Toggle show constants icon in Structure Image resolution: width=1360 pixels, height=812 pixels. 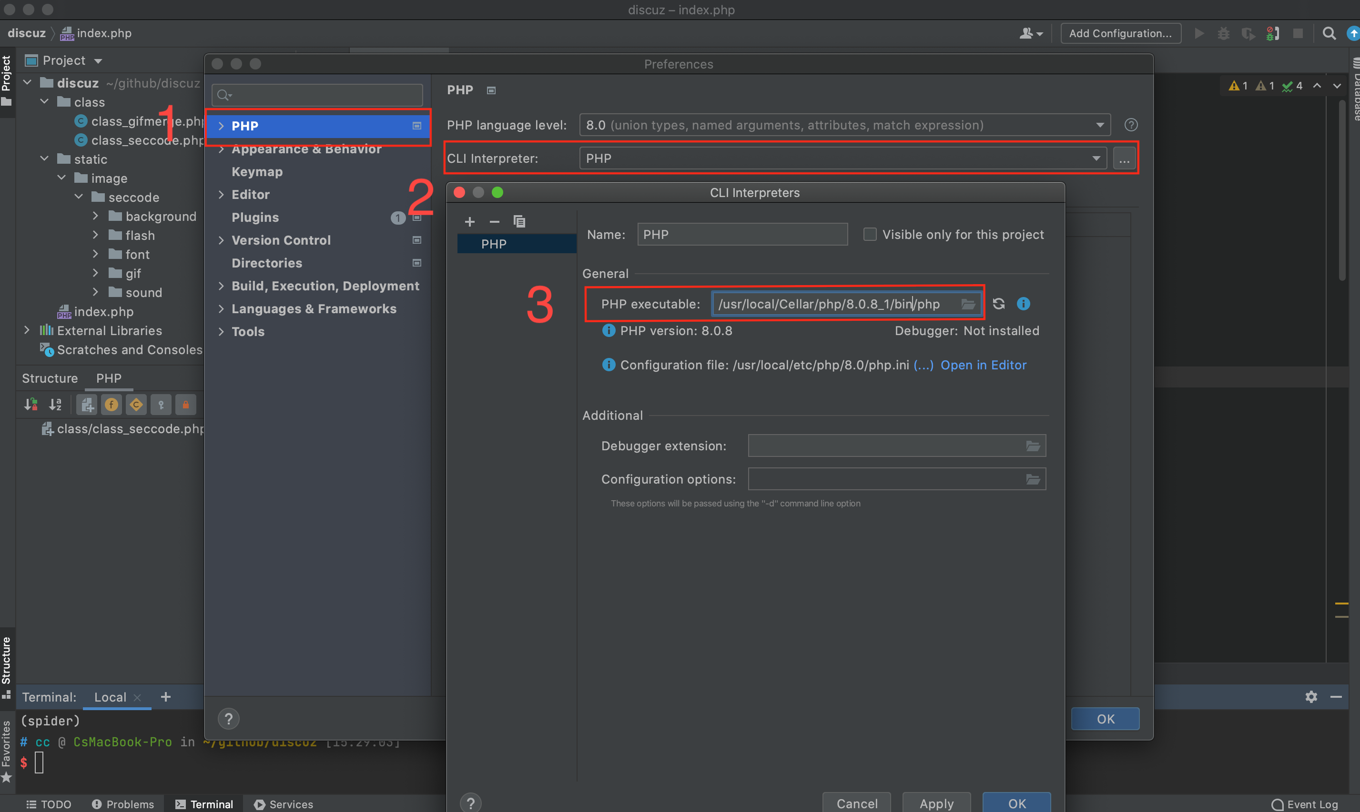pos(136,405)
